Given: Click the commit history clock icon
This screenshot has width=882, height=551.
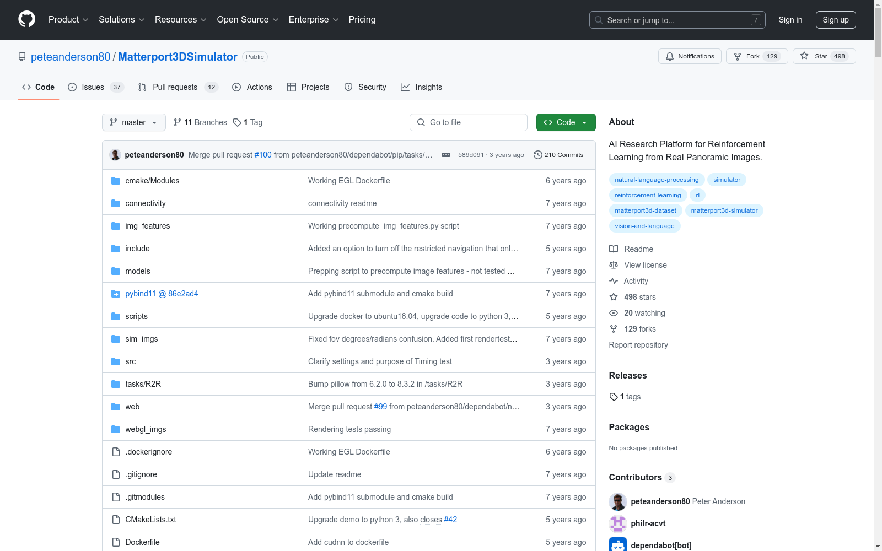Looking at the screenshot, I should pyautogui.click(x=538, y=155).
